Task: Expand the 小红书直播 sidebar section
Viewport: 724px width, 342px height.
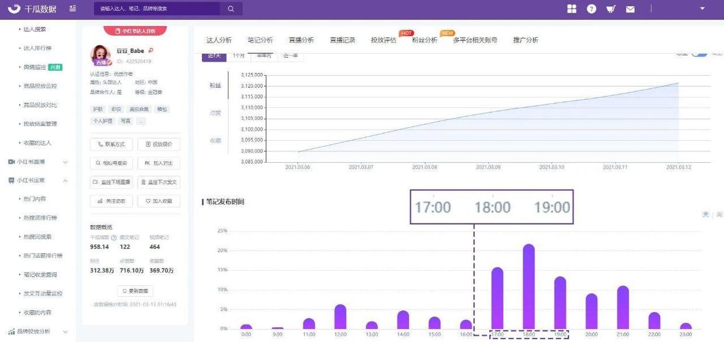Action: (x=65, y=162)
